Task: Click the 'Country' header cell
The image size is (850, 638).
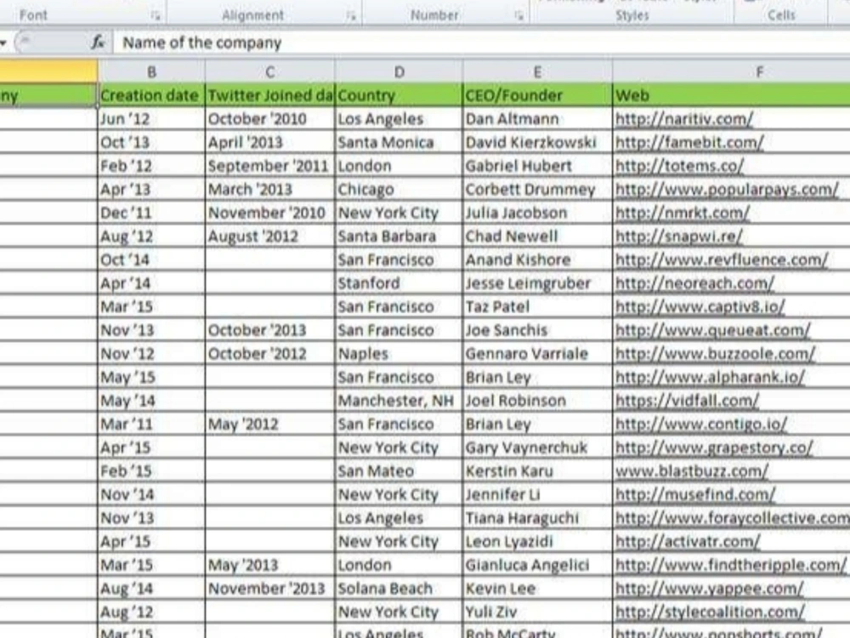Action: tap(399, 95)
